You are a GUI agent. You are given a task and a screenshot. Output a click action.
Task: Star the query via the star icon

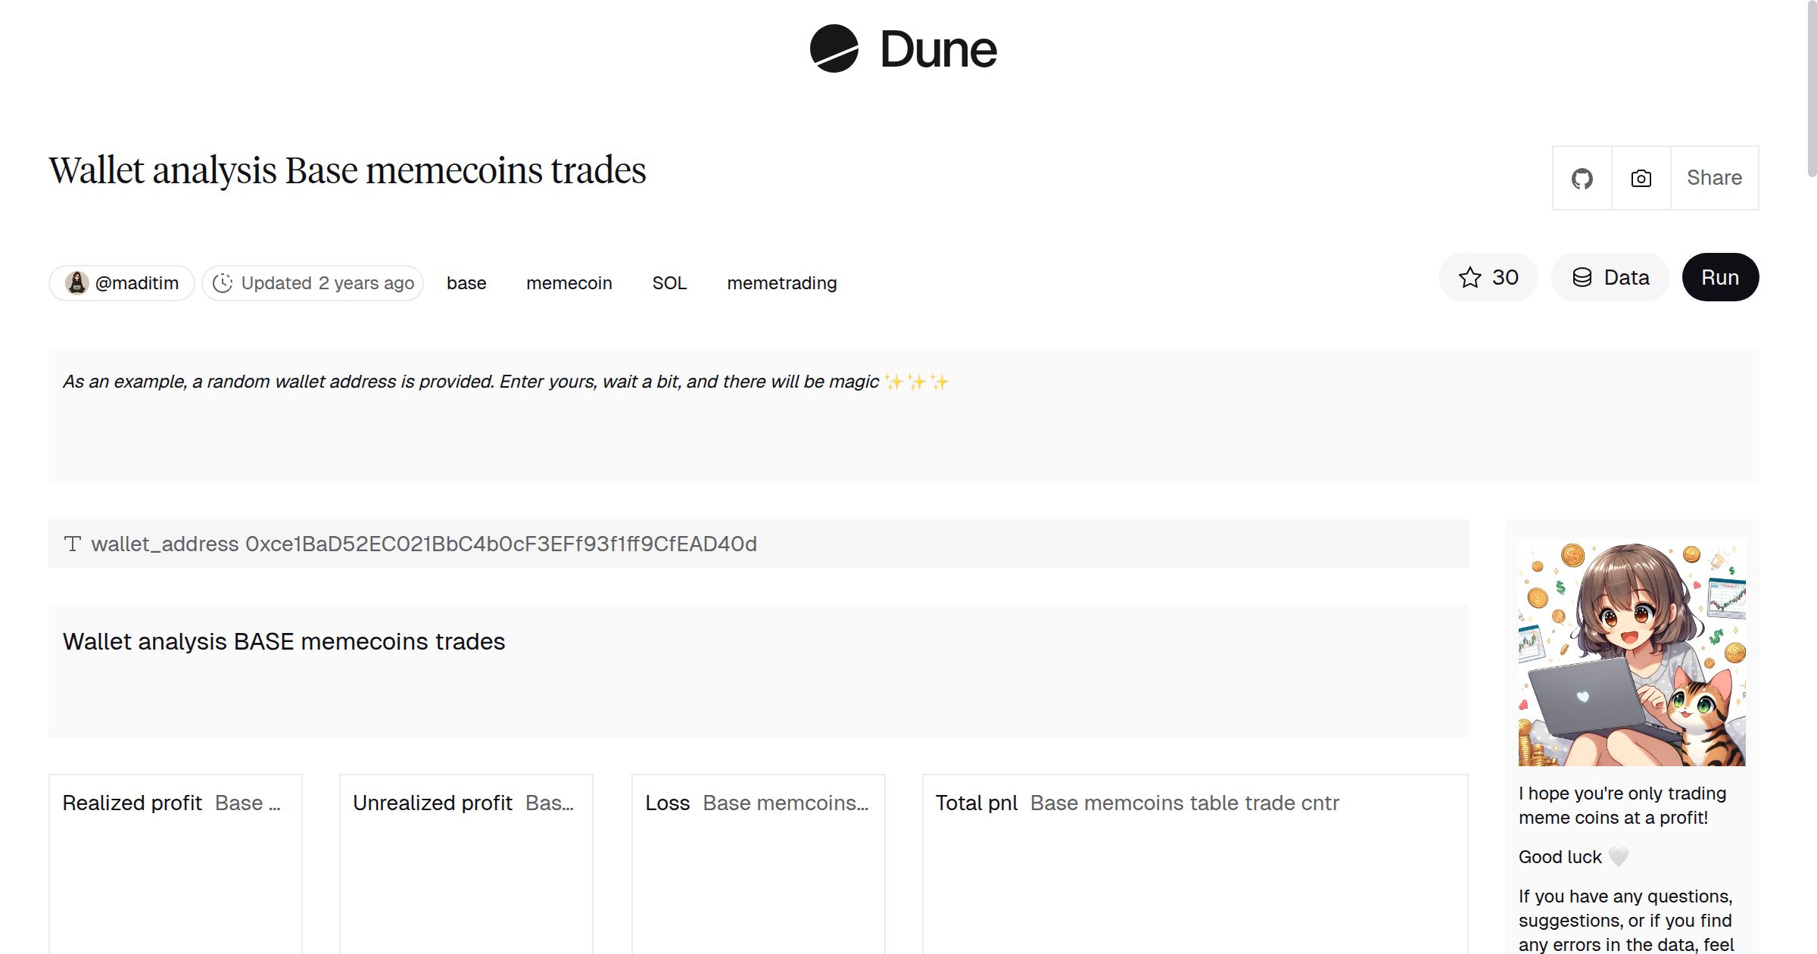coord(1470,277)
